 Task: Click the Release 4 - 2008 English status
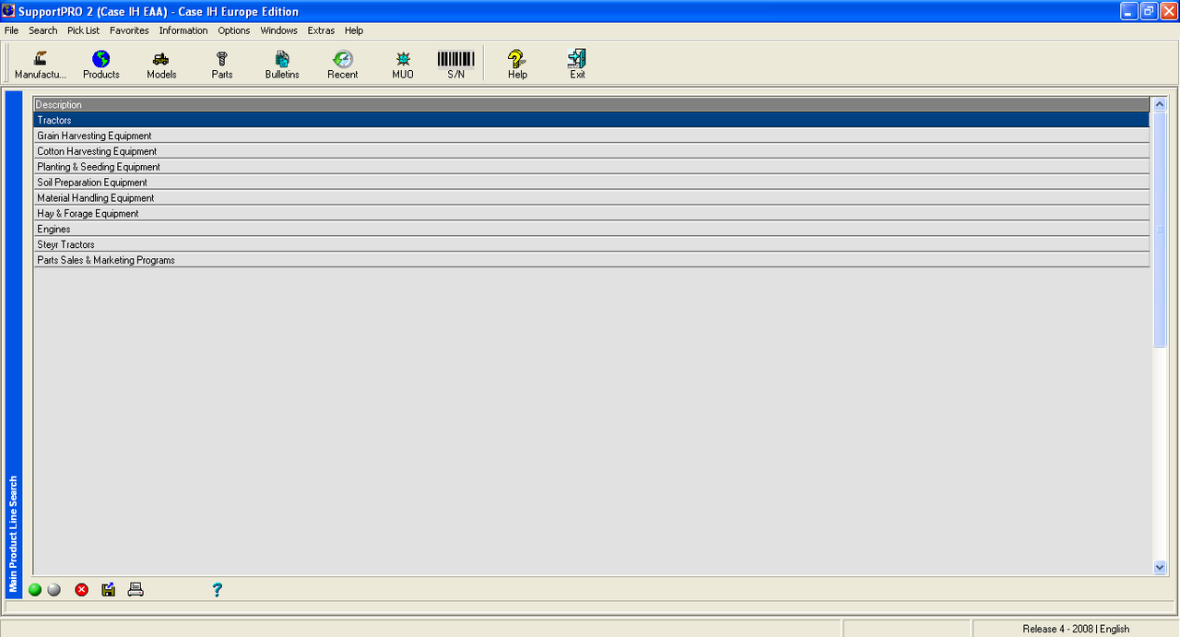(1075, 629)
